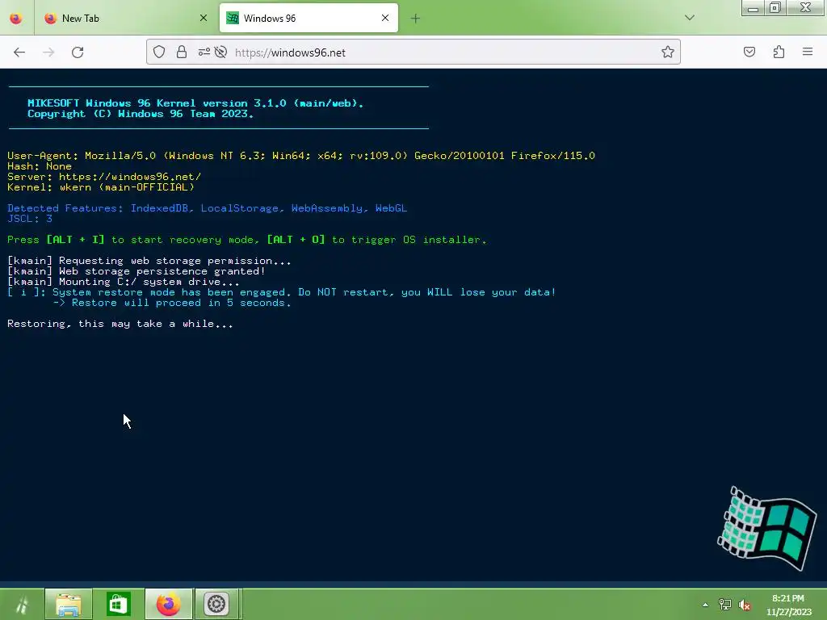Click the MIKESOFT Windows 96 Kernel version header

[x=195, y=103]
